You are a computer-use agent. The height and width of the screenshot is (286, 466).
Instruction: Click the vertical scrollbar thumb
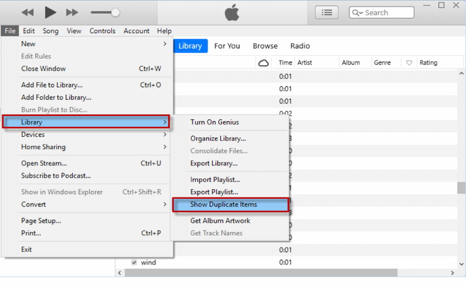pos(461,188)
